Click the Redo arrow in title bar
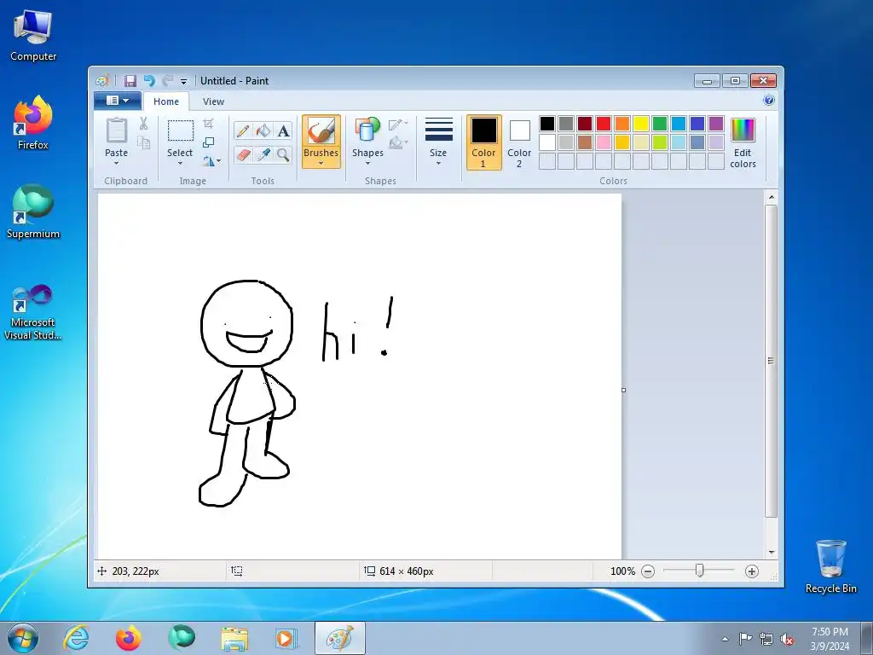Viewport: 873px width, 655px height. click(x=168, y=81)
